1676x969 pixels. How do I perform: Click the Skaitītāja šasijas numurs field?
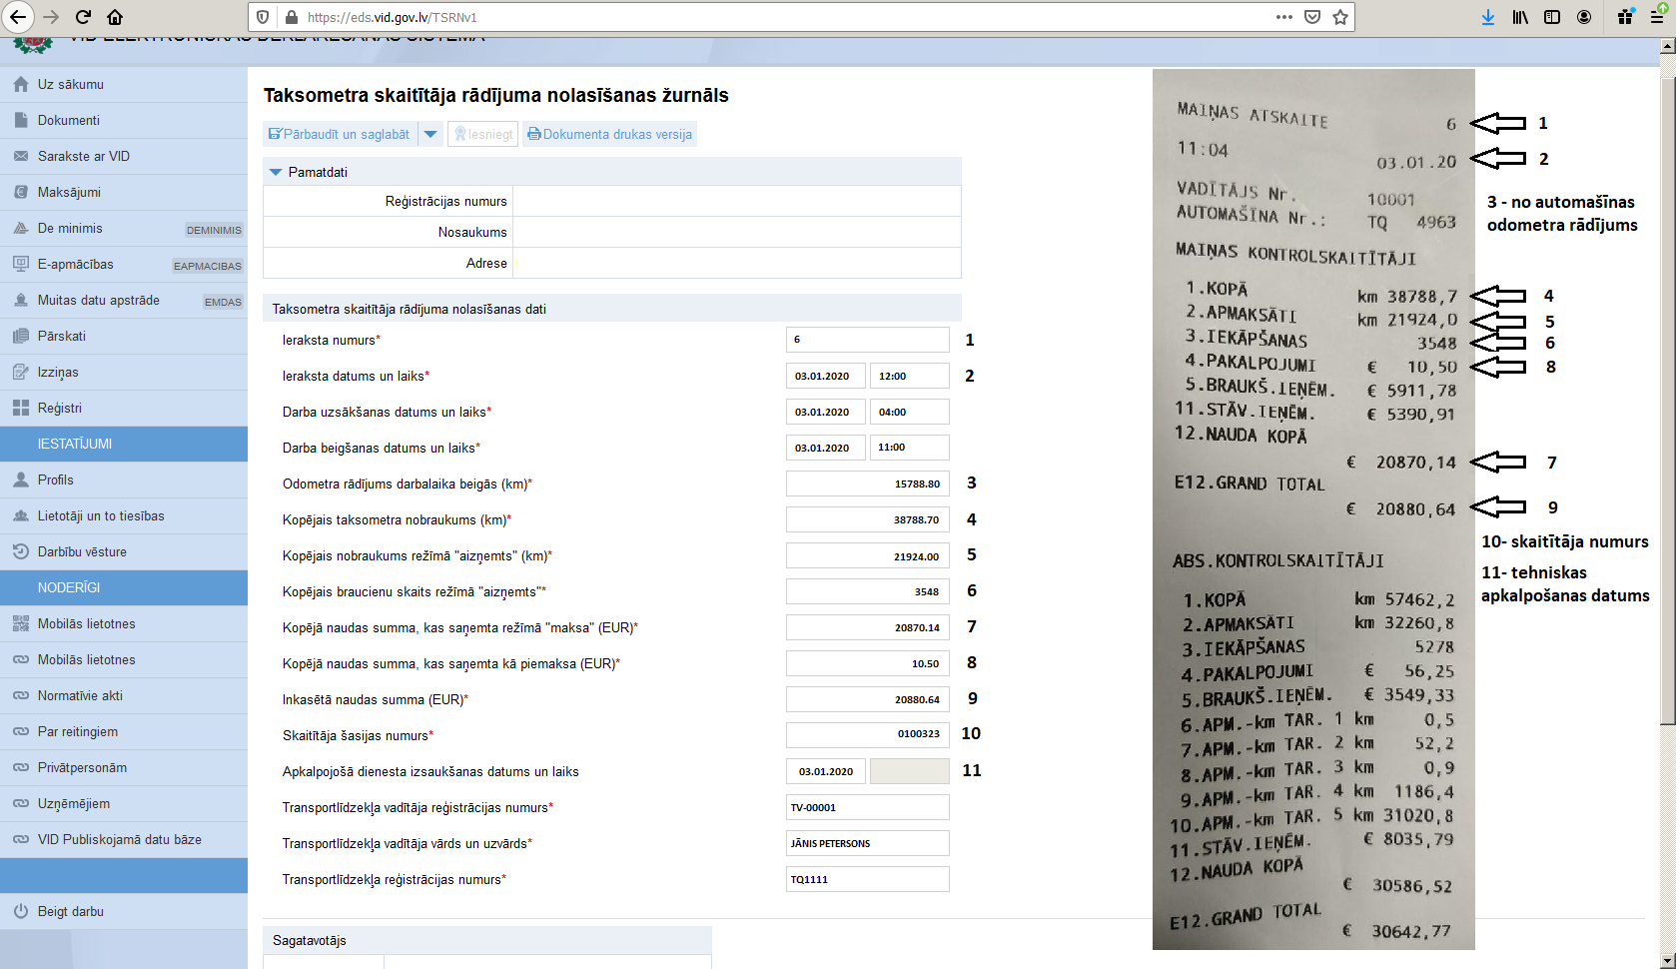(867, 735)
